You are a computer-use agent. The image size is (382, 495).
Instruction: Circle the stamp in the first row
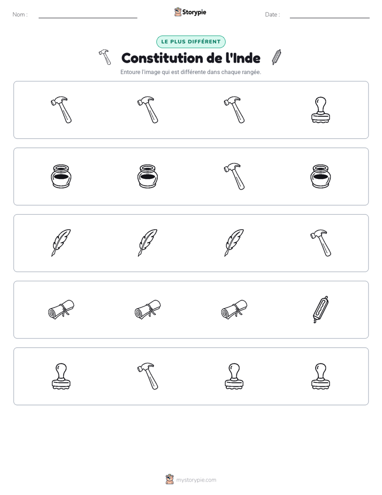click(x=320, y=110)
